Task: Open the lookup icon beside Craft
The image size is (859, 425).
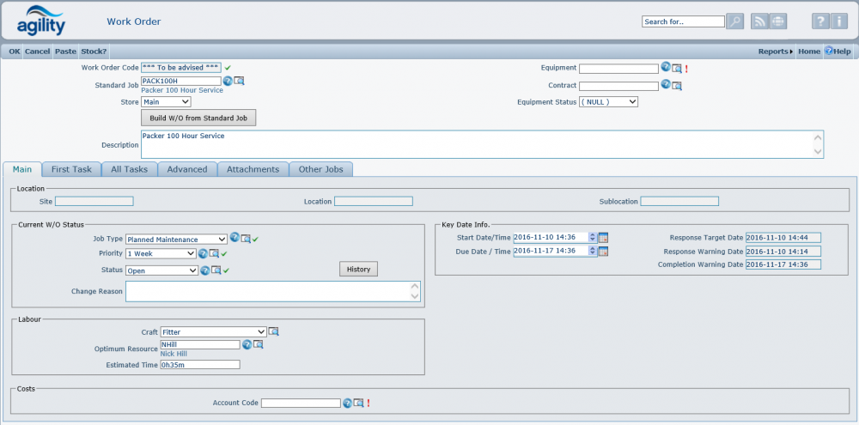Action: coord(274,331)
